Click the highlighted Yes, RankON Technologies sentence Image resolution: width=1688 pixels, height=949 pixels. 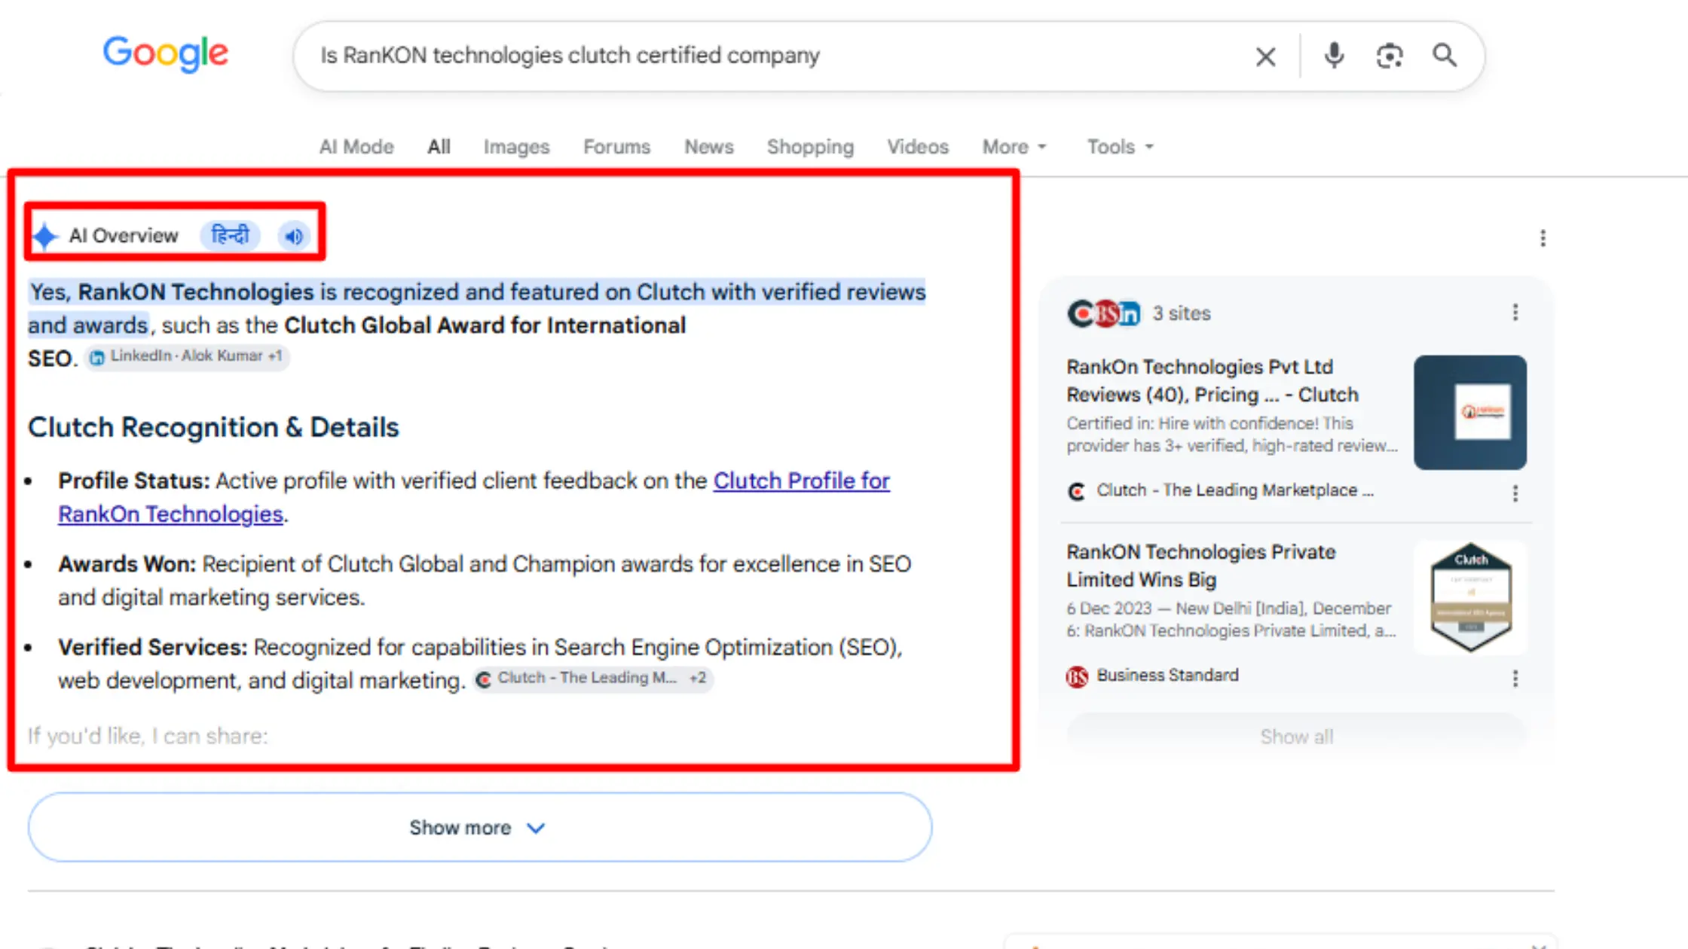(x=477, y=308)
